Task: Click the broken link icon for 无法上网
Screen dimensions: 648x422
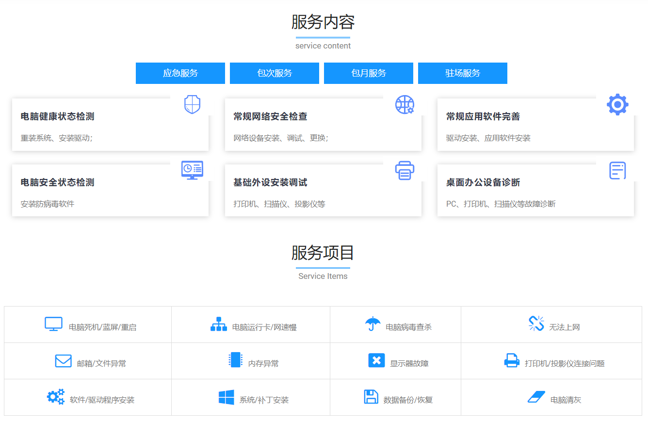Action: [536, 324]
